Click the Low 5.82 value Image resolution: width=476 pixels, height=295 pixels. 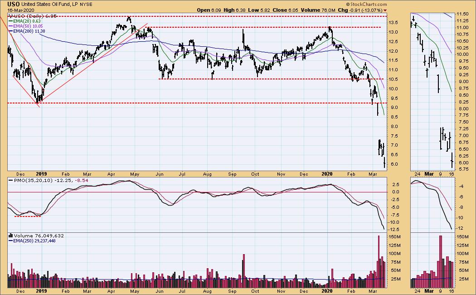(x=259, y=10)
